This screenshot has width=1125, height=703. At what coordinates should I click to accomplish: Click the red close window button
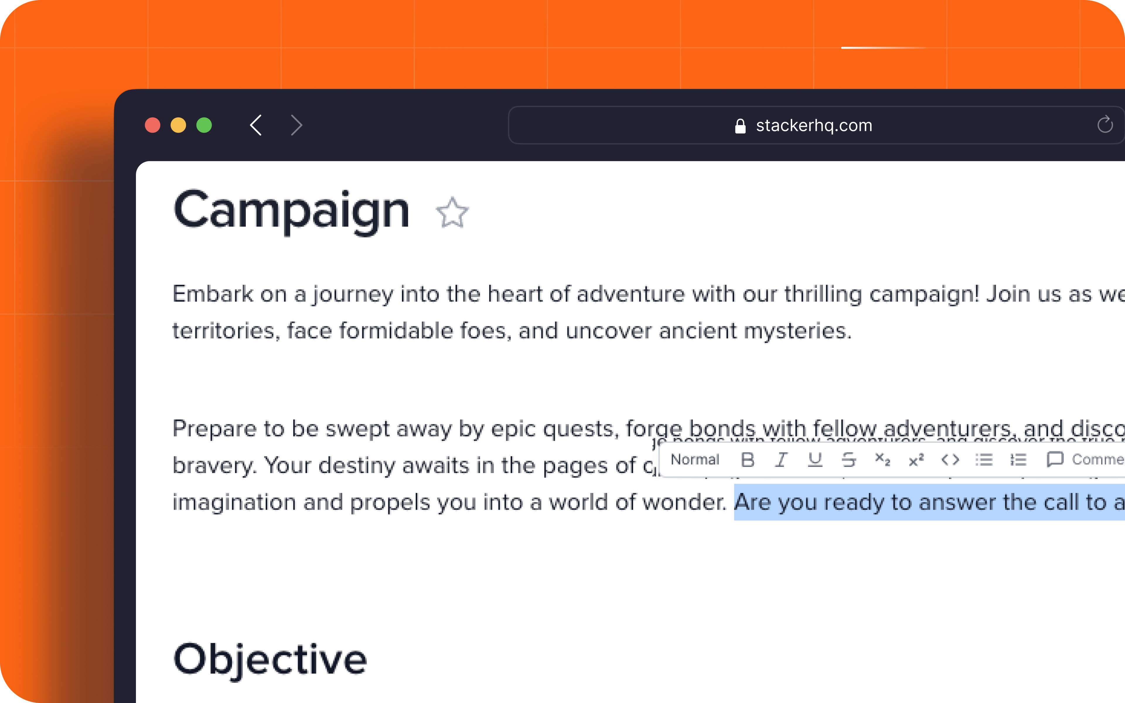152,125
